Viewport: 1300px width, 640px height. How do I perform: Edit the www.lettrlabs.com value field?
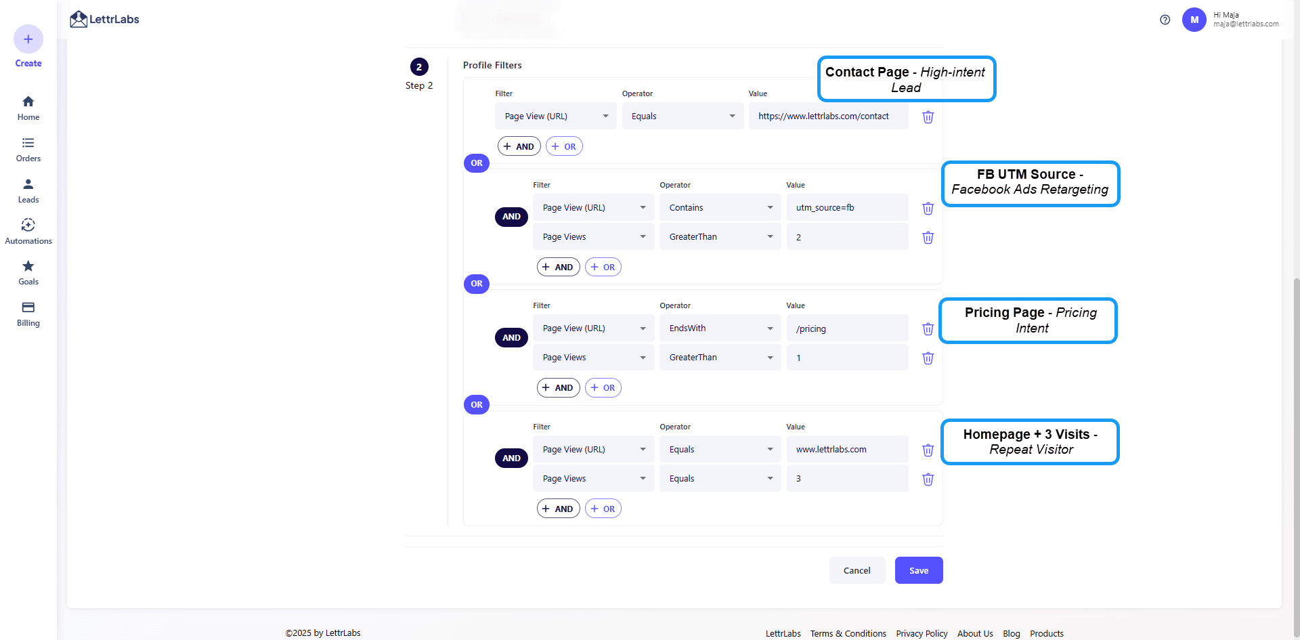tap(847, 449)
